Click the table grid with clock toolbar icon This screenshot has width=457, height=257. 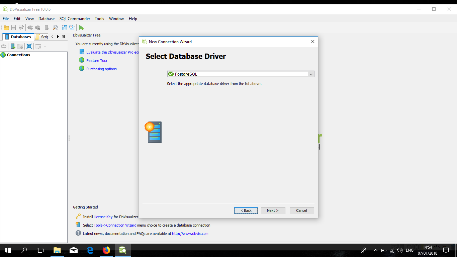(x=64, y=27)
